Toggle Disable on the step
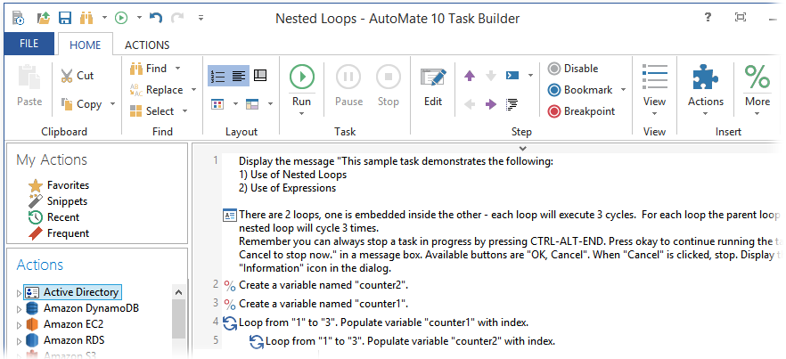The height and width of the screenshot is (359, 786). coord(573,69)
